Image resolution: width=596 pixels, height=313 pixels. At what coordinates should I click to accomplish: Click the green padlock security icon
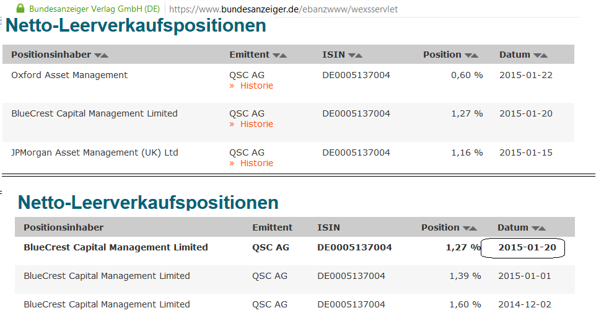click(20, 9)
